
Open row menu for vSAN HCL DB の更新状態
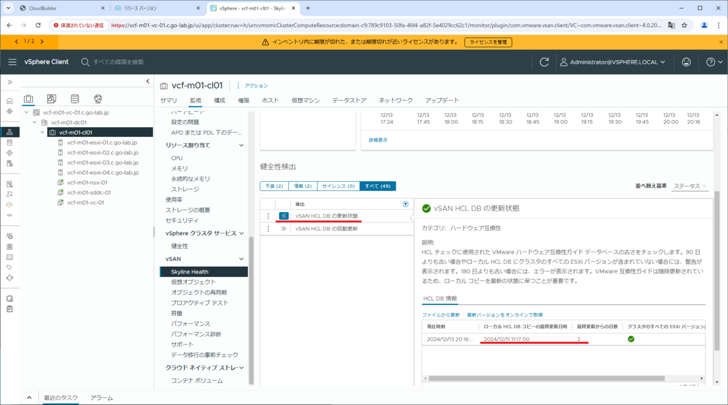[268, 216]
